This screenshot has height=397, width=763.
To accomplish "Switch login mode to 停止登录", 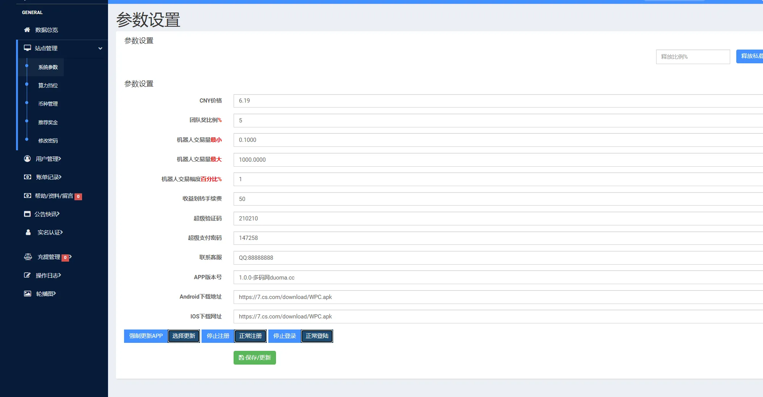I will coord(284,336).
